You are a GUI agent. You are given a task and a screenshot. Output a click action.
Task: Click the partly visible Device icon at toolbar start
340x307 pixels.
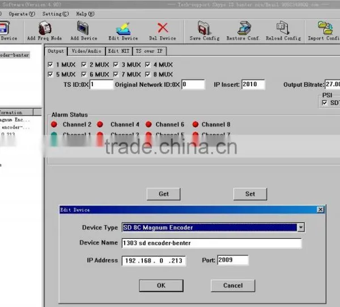point(5,28)
